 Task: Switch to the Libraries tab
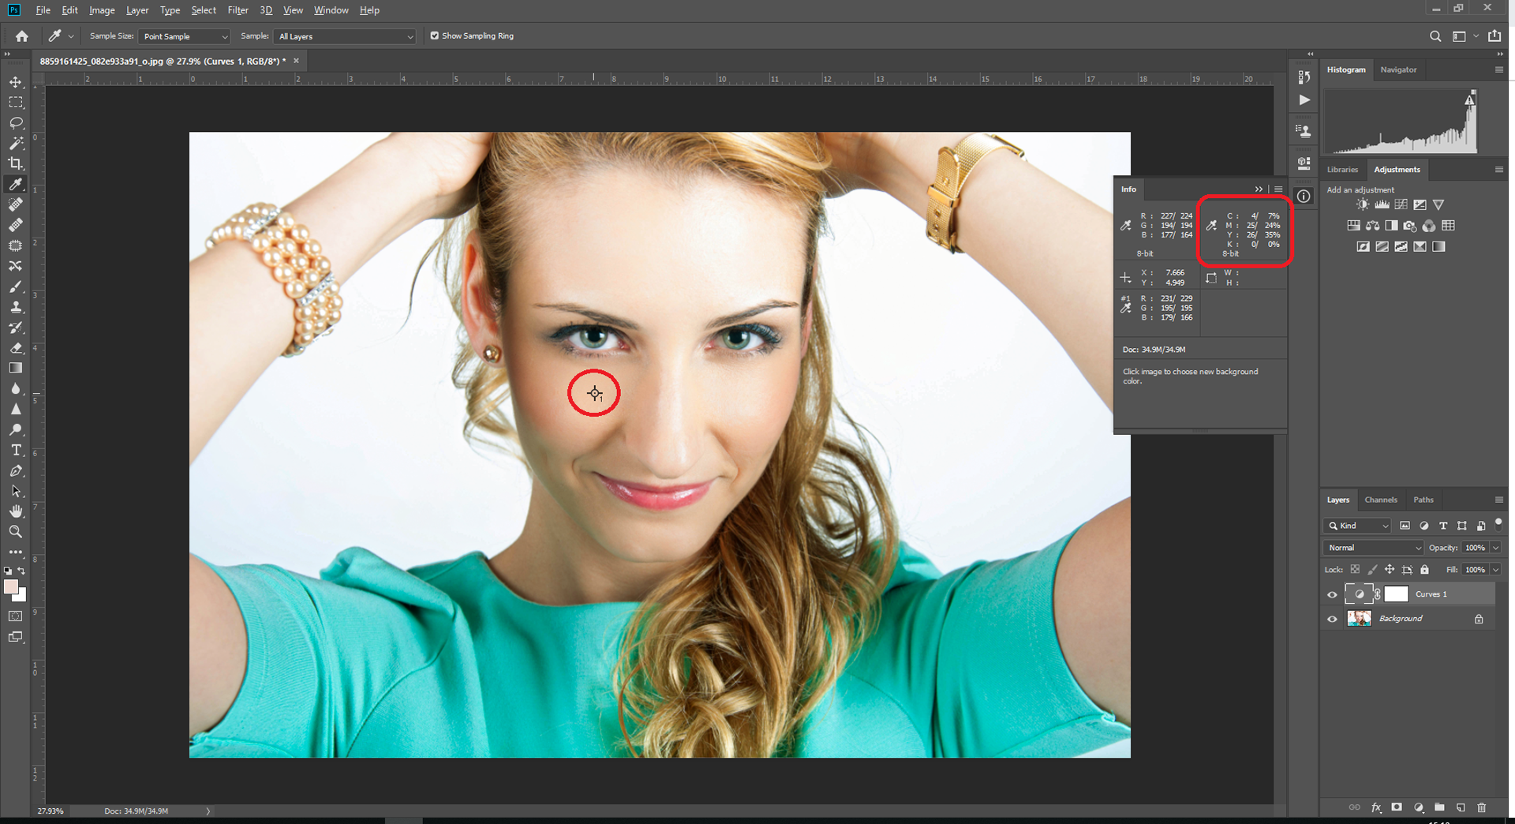pyautogui.click(x=1342, y=170)
